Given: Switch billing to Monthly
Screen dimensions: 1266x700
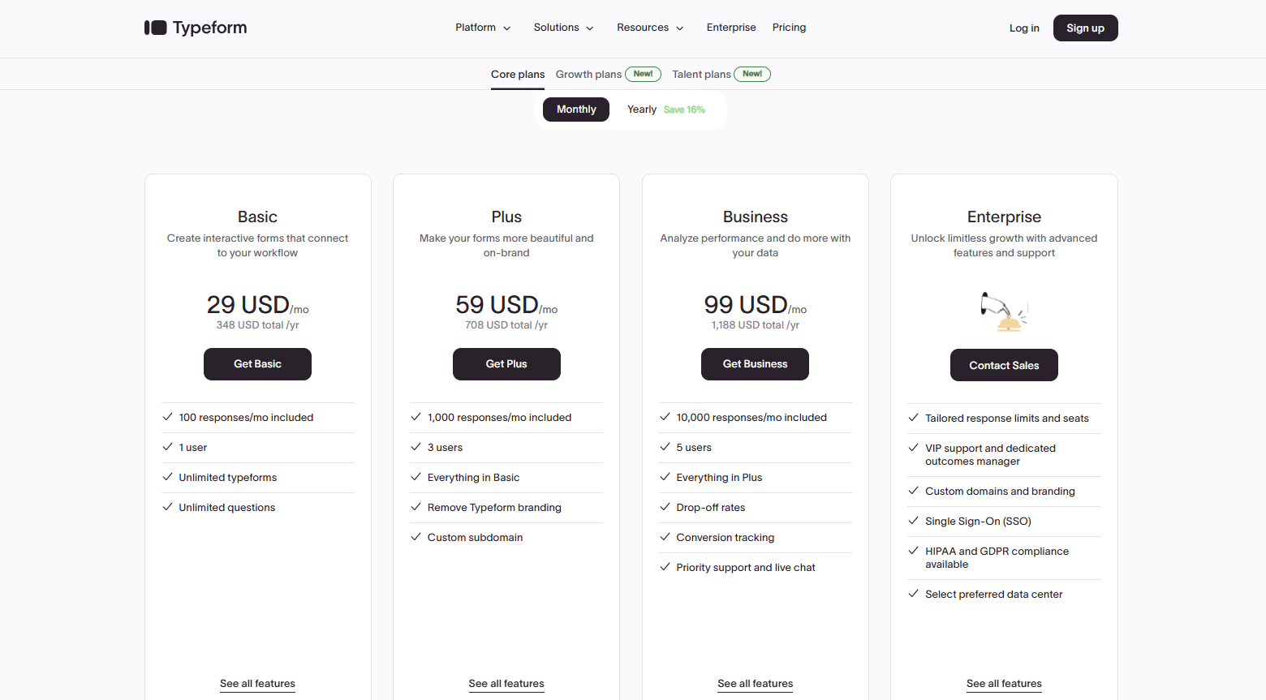Looking at the screenshot, I should click(x=576, y=110).
